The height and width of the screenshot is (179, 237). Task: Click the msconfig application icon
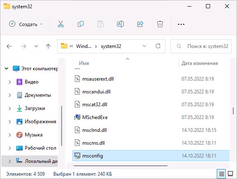[x=77, y=156]
